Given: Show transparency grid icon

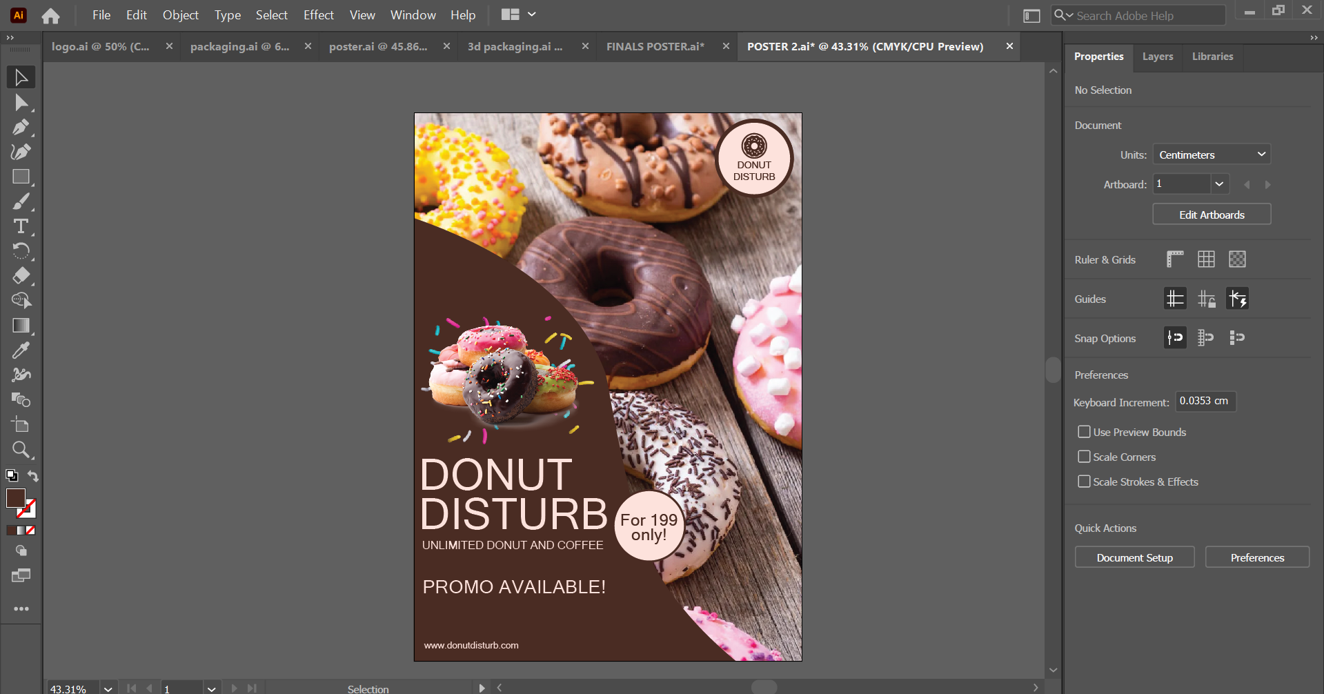Looking at the screenshot, I should [1237, 259].
